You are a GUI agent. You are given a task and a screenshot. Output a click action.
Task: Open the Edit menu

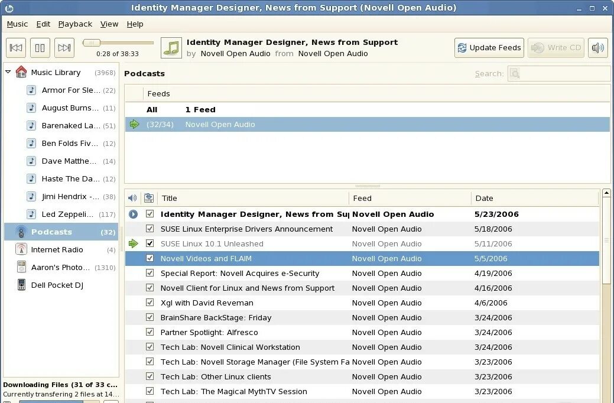coord(43,24)
